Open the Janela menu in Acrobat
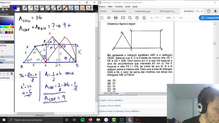This screenshot has height=123, width=219. [x=127, y=6]
